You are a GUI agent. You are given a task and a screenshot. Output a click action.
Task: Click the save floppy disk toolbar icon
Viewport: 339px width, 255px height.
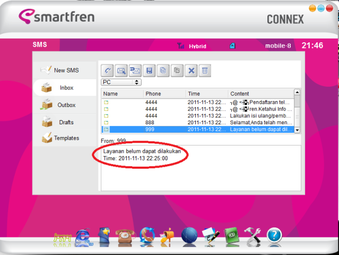(x=149, y=70)
